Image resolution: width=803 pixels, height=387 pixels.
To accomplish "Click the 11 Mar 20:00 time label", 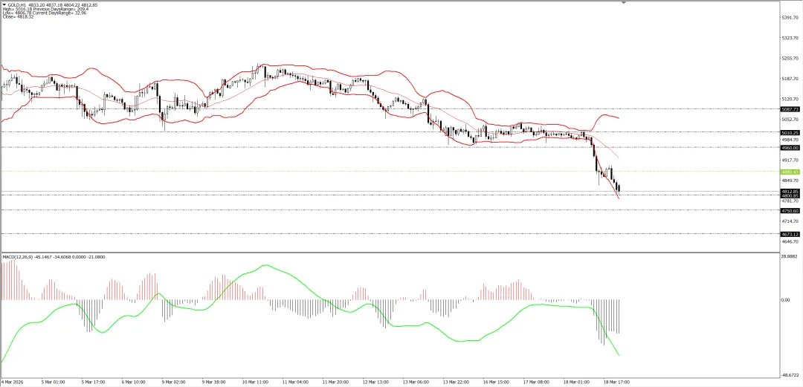I will 335,383.
